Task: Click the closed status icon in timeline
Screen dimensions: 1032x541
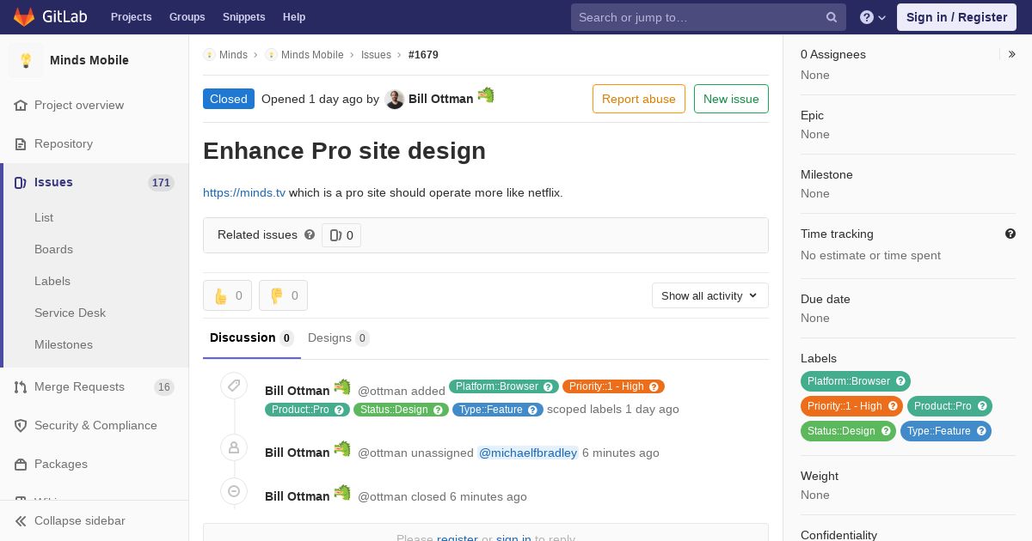Action: click(234, 491)
